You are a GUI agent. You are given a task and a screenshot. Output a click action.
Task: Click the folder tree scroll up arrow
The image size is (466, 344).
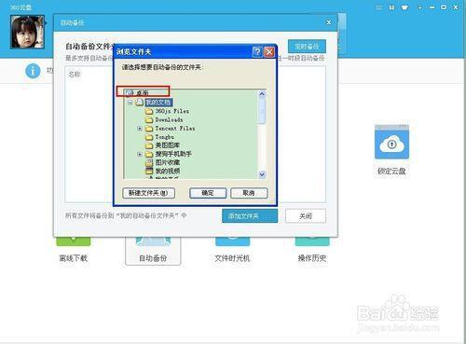click(x=262, y=93)
